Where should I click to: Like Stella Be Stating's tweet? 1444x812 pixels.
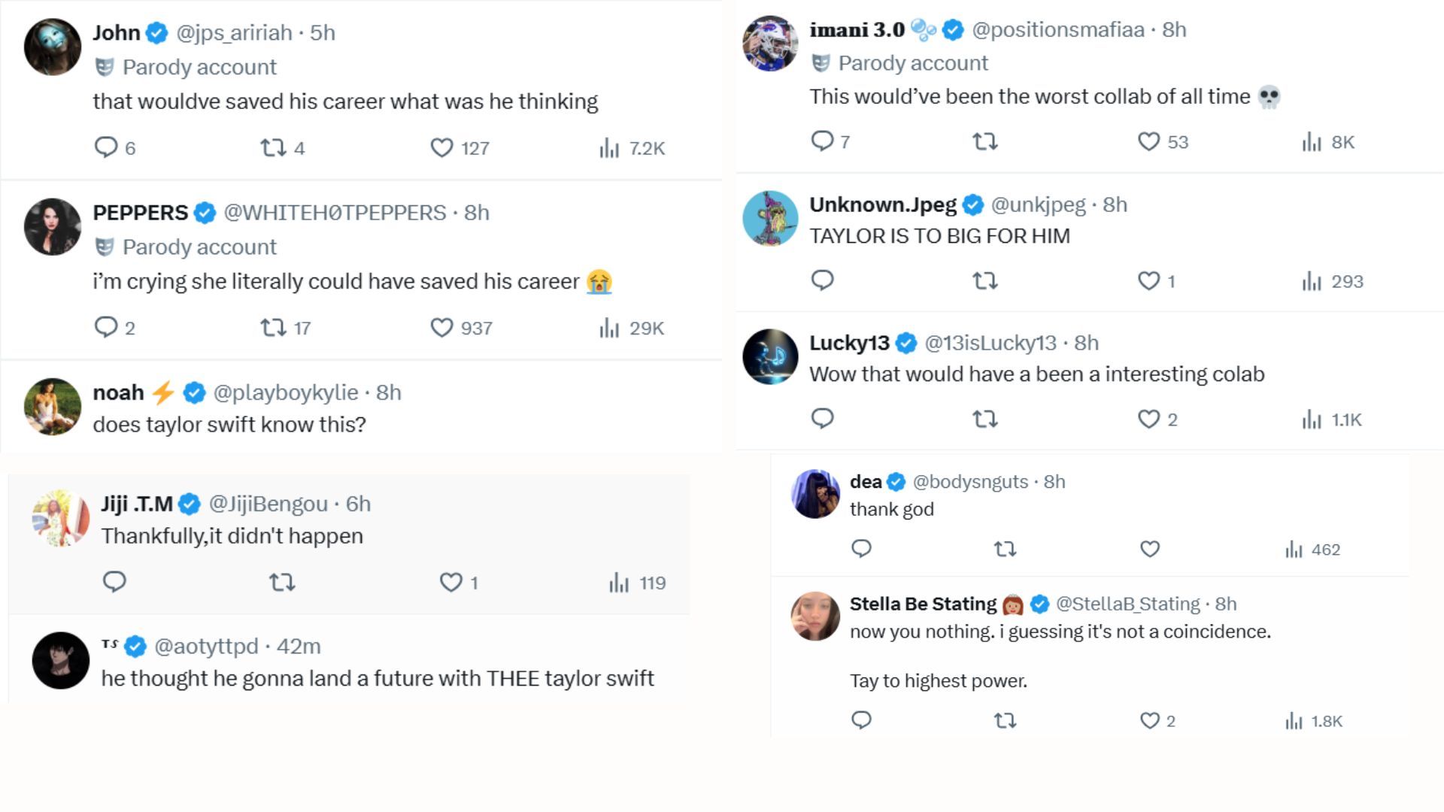[x=1150, y=720]
